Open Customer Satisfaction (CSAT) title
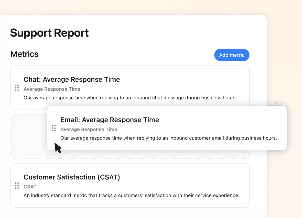The height and width of the screenshot is (218, 302). pos(72,177)
